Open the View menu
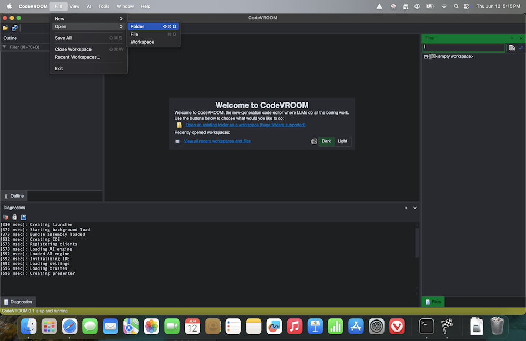Viewport: 526px width, 341px height. point(75,6)
